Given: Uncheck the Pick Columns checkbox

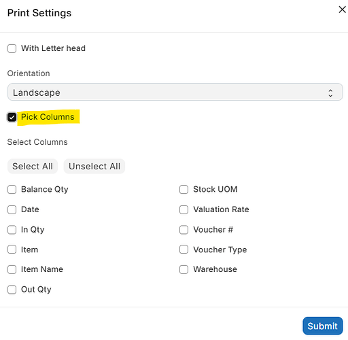Looking at the screenshot, I should point(12,117).
